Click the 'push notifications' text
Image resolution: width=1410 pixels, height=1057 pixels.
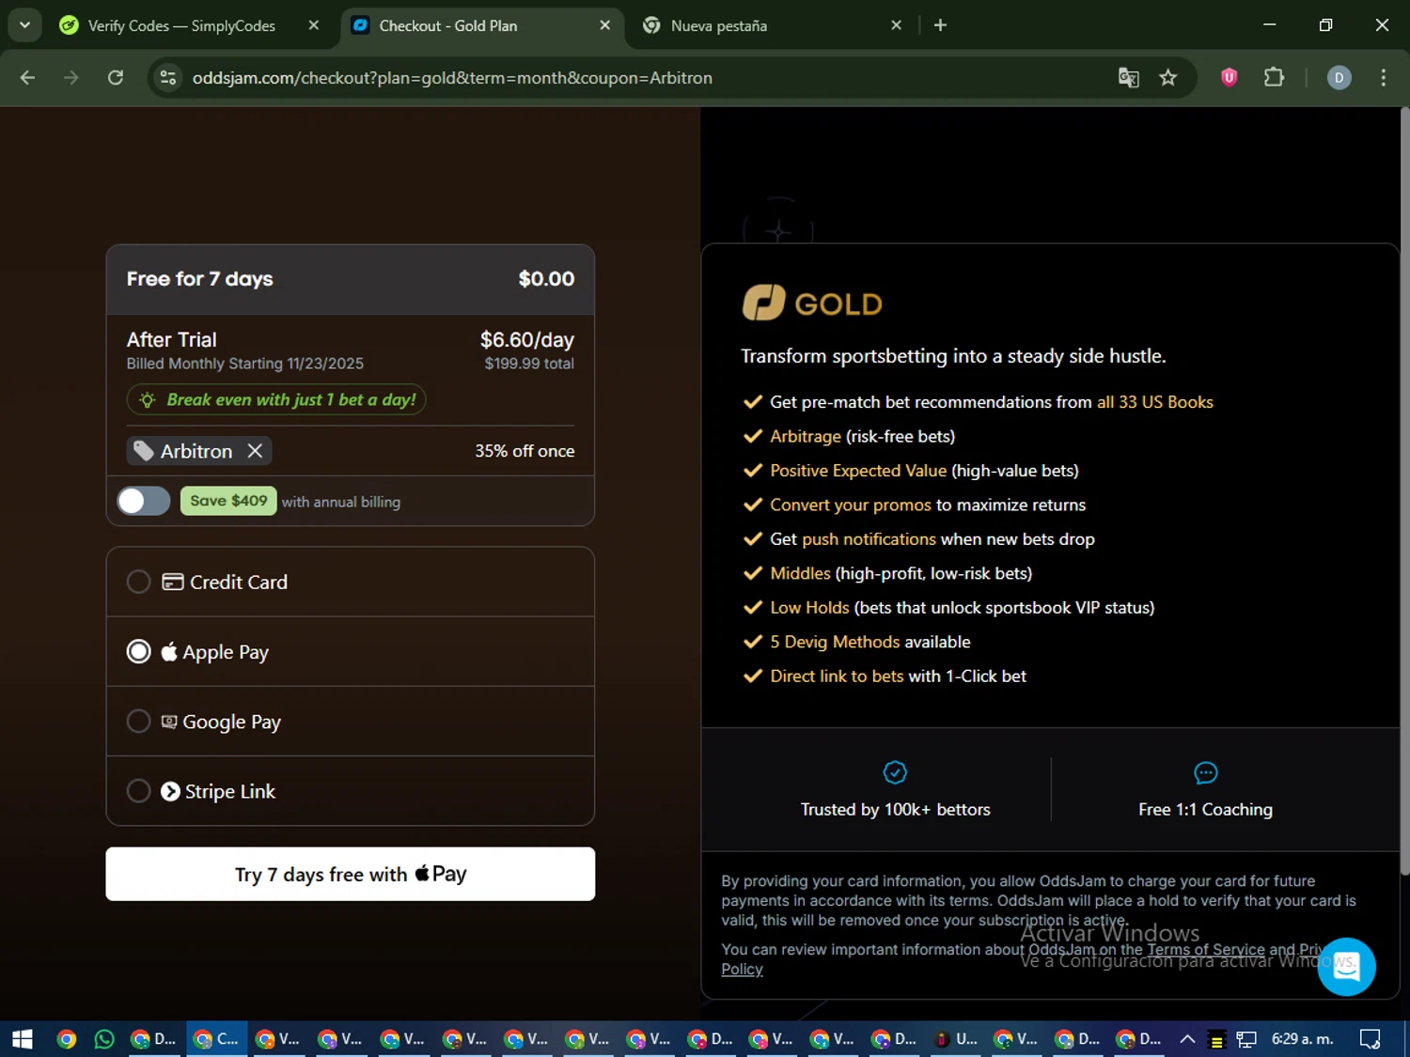(869, 539)
